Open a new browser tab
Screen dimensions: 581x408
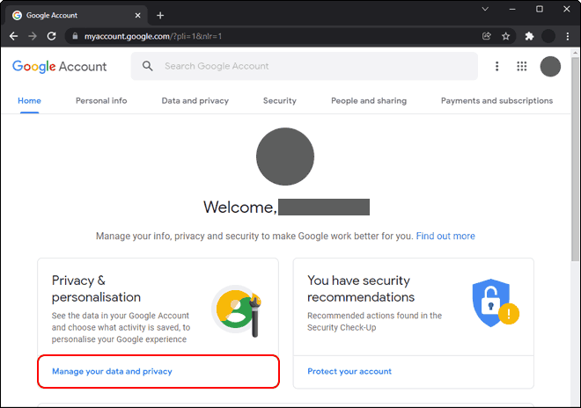coord(160,15)
